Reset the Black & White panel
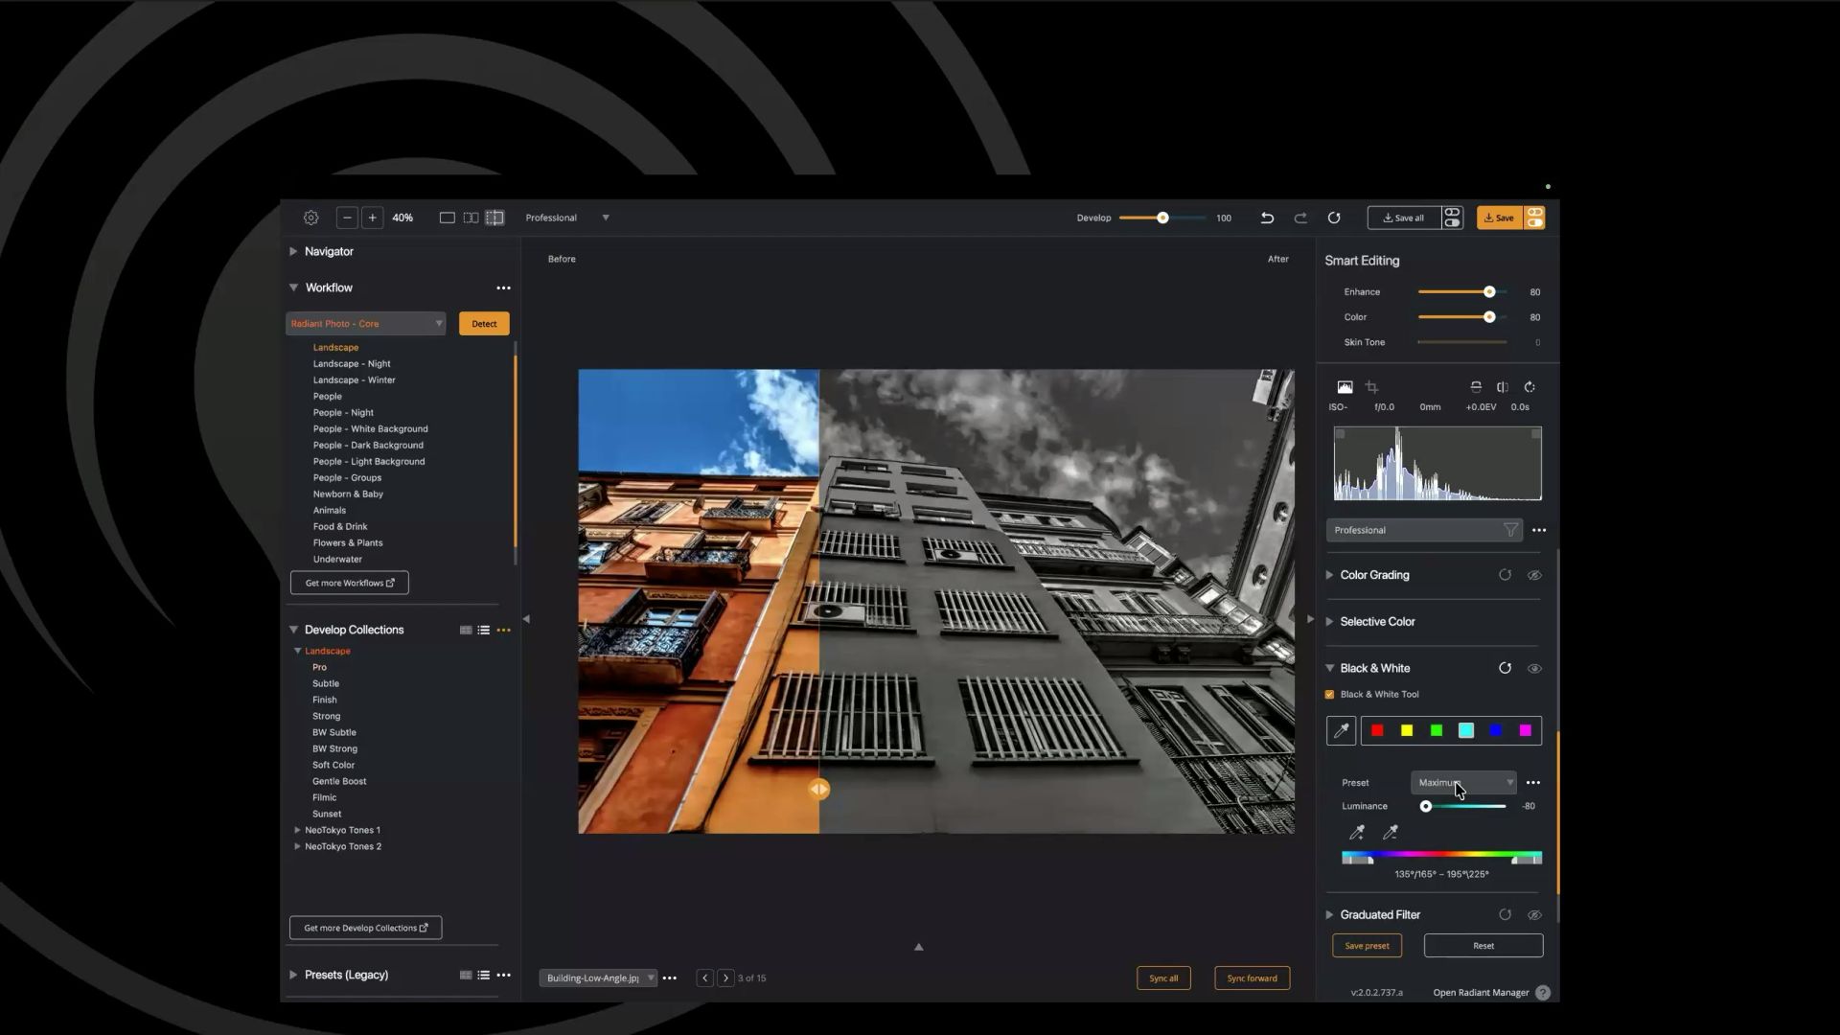The image size is (1840, 1035). coord(1505,668)
